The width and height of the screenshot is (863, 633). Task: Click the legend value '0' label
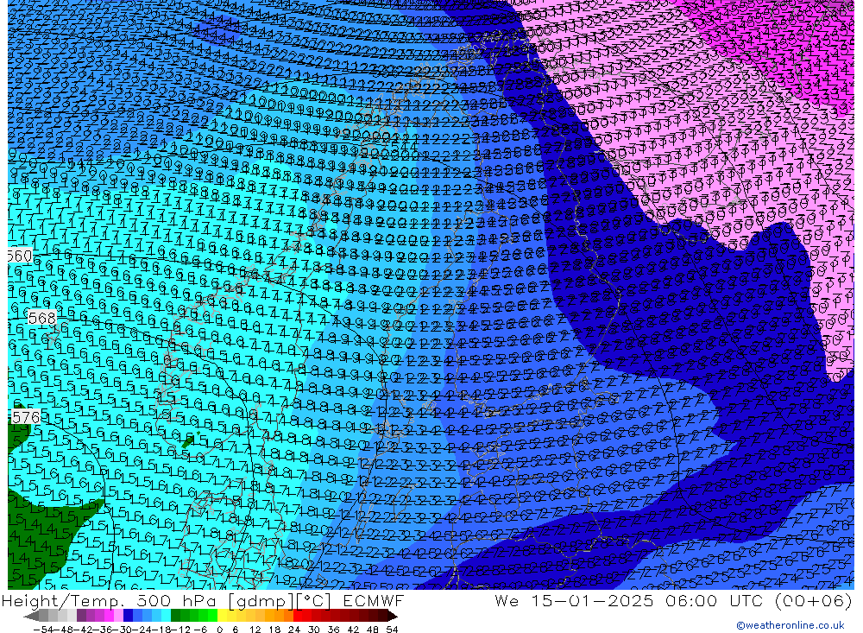[x=219, y=630]
